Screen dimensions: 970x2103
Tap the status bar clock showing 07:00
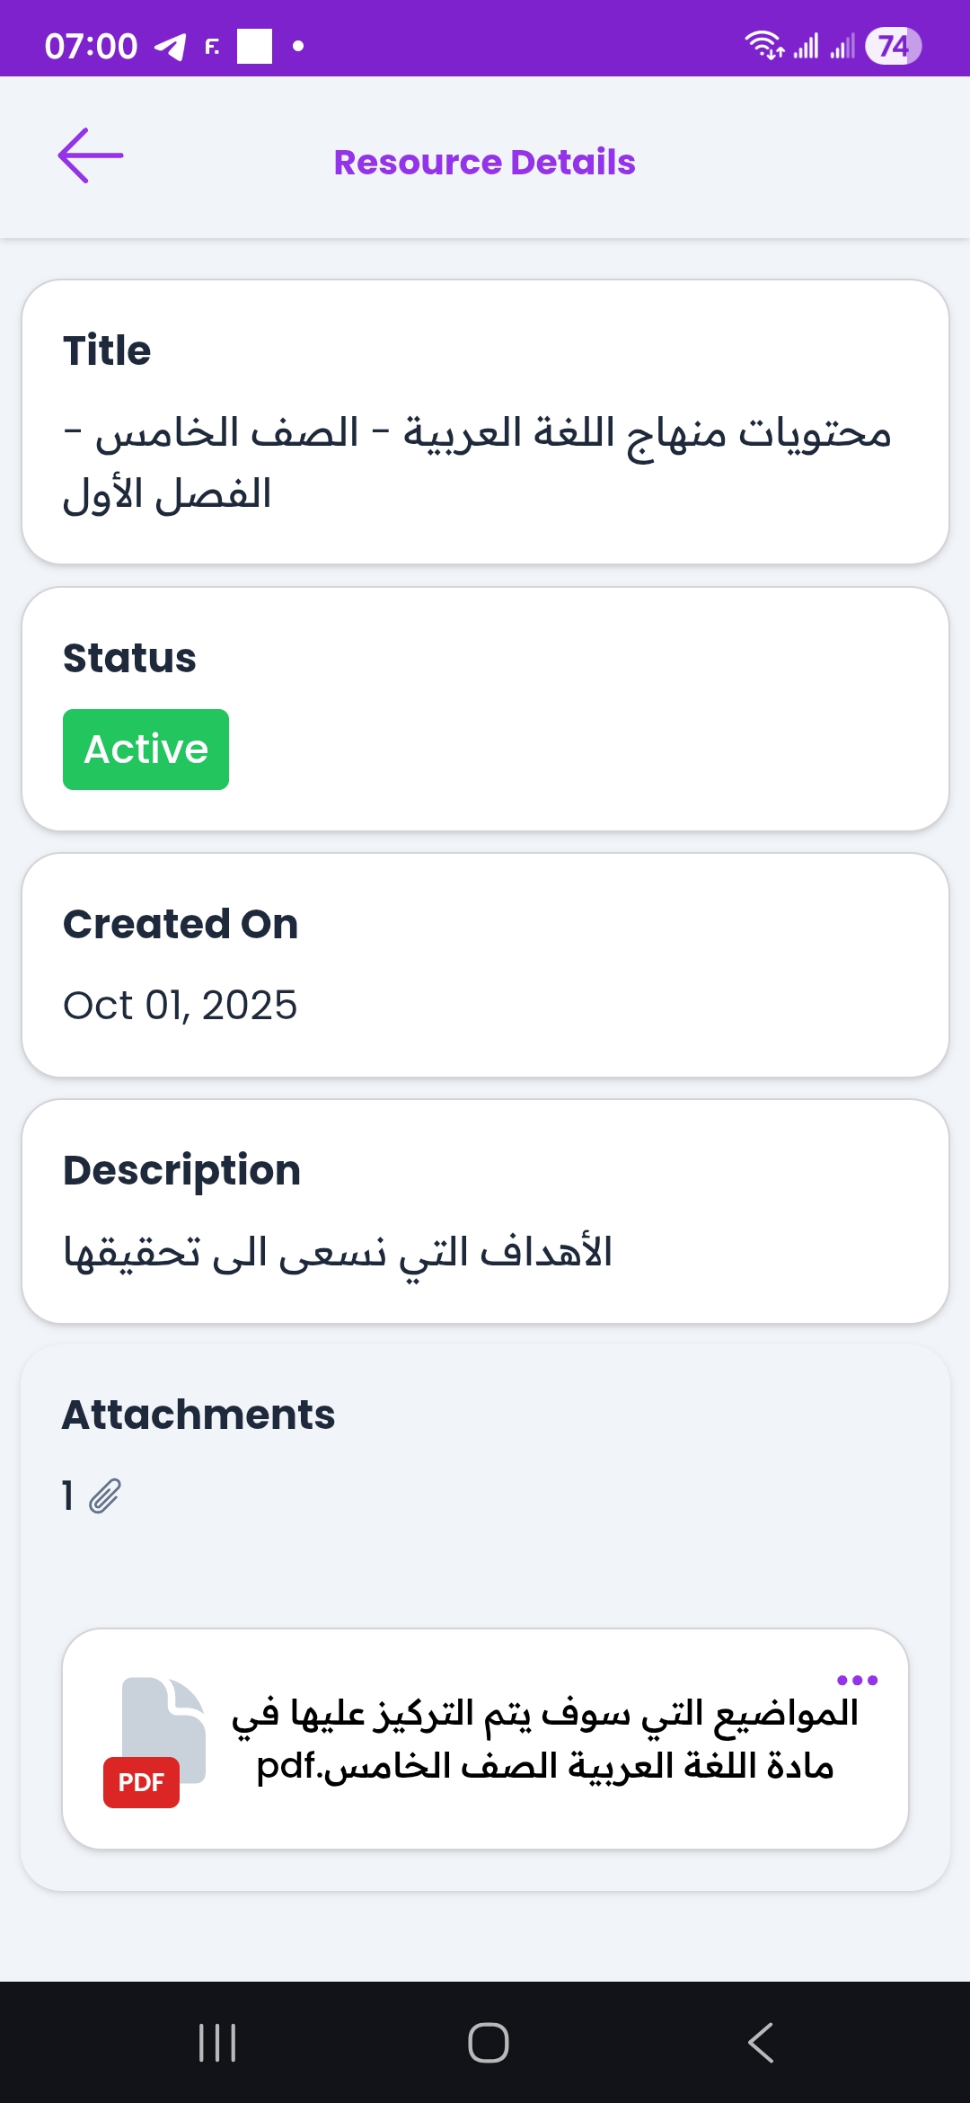(91, 46)
